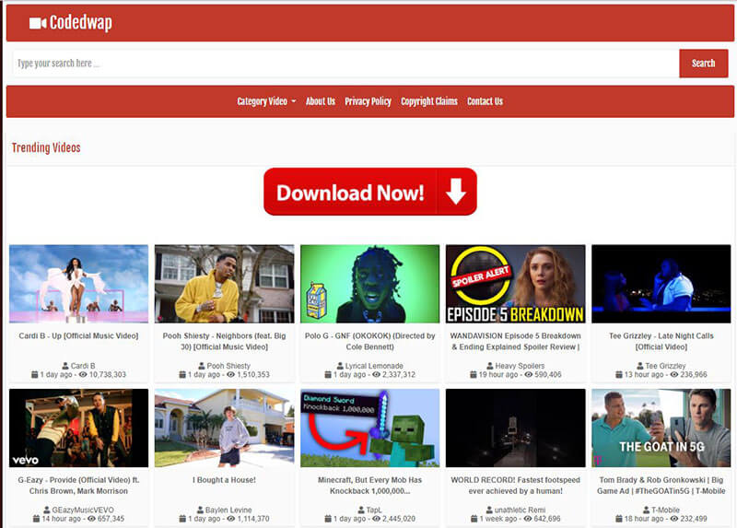Click title 'Cardi B - Up [Official Music Video]'
The width and height of the screenshot is (737, 528).
pyautogui.click(x=78, y=335)
